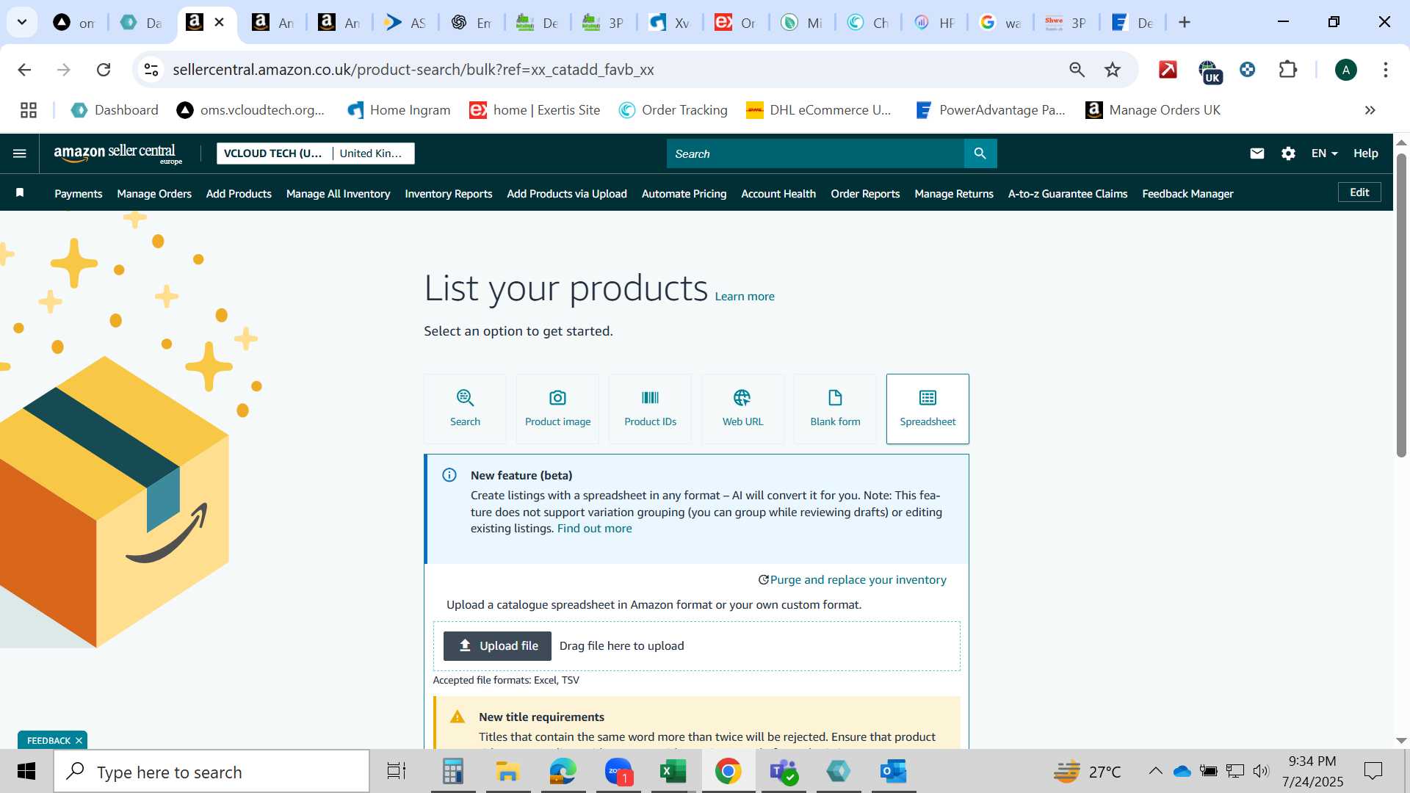
Task: Close the active Amazon browser tab
Action: pyautogui.click(x=219, y=22)
